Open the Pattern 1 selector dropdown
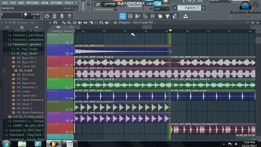 tap(189, 8)
